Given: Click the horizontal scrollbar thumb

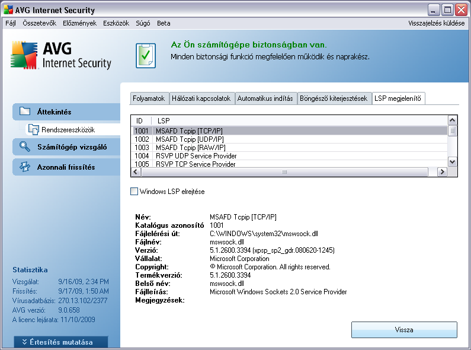Looking at the screenshot, I should pos(284,171).
